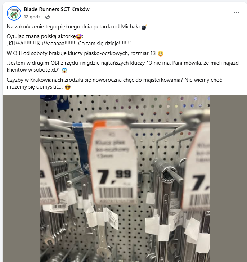
Task: Click the globe public-audience icon
Action: [48, 17]
